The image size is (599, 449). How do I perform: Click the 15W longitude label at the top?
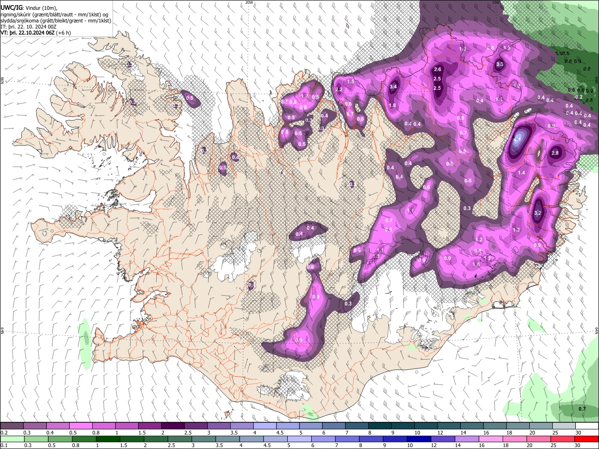pos(496,2)
